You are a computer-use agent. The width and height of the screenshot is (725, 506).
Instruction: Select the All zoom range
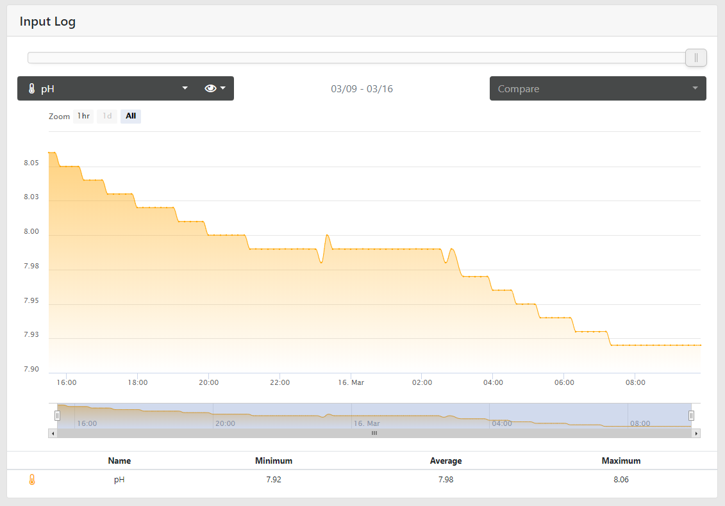pos(131,116)
